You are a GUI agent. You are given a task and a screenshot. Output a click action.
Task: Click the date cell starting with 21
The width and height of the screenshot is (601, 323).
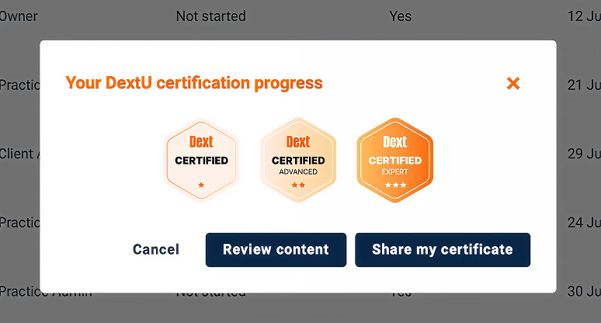(584, 85)
